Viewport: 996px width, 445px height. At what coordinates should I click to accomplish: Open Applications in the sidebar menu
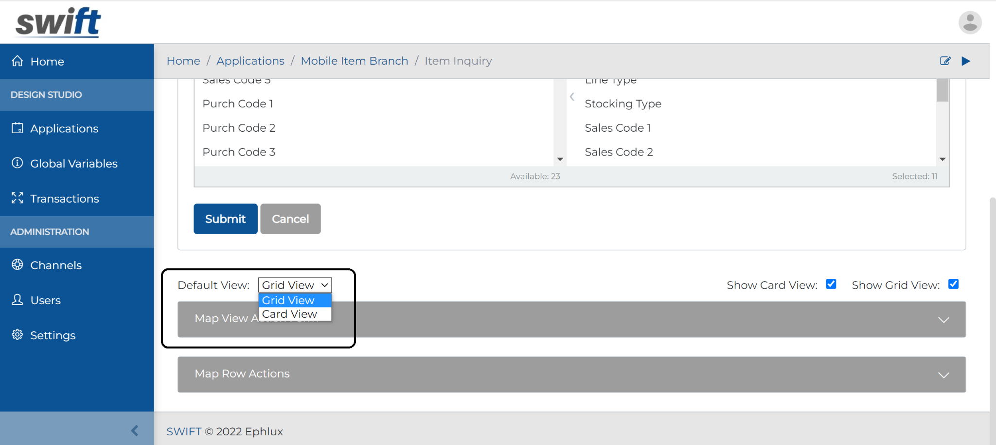click(64, 128)
